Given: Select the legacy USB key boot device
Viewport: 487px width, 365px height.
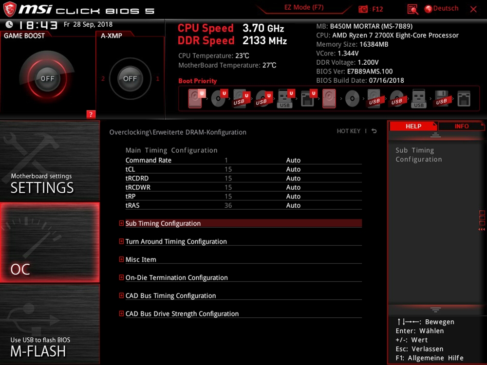Looking at the screenshot, I should tap(419, 99).
